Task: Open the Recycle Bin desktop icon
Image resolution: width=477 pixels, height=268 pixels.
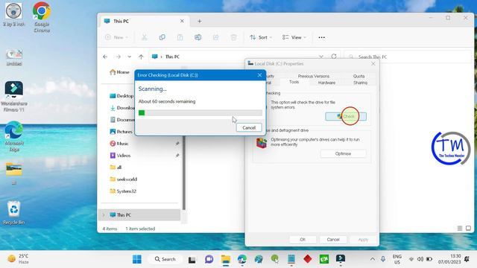Action: click(13, 213)
